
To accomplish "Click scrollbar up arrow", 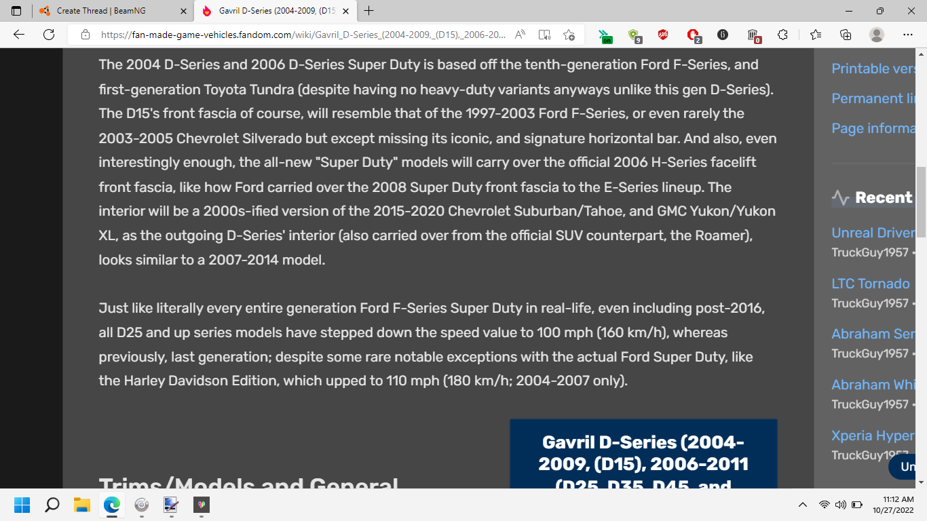I will click(x=921, y=54).
